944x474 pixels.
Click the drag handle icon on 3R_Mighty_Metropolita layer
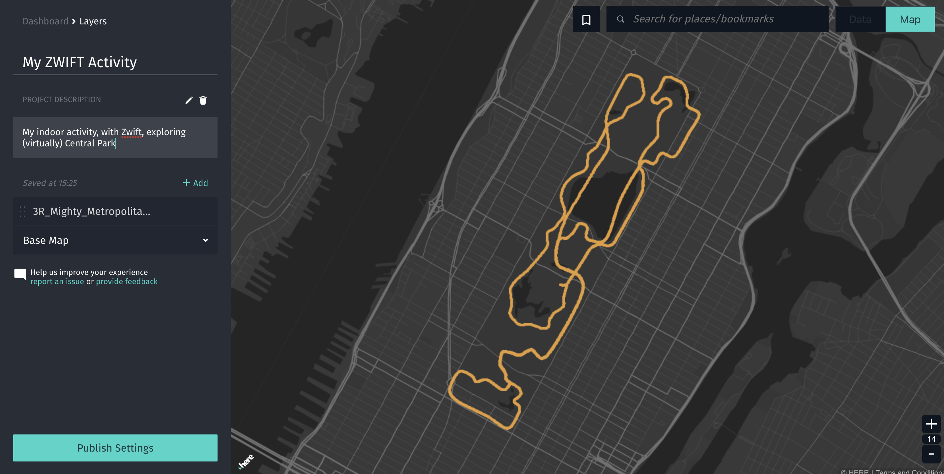(22, 211)
